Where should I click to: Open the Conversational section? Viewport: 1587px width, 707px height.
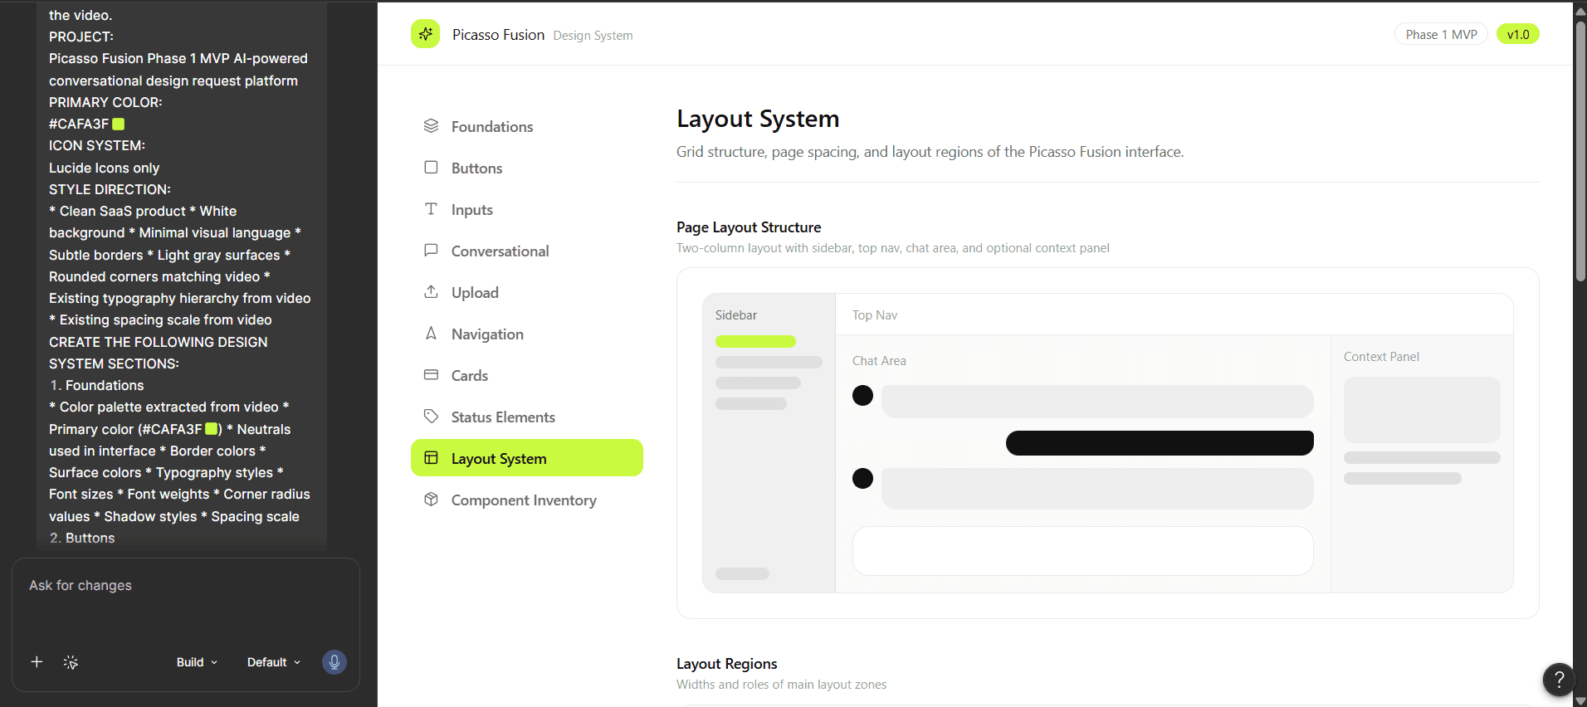click(x=527, y=251)
